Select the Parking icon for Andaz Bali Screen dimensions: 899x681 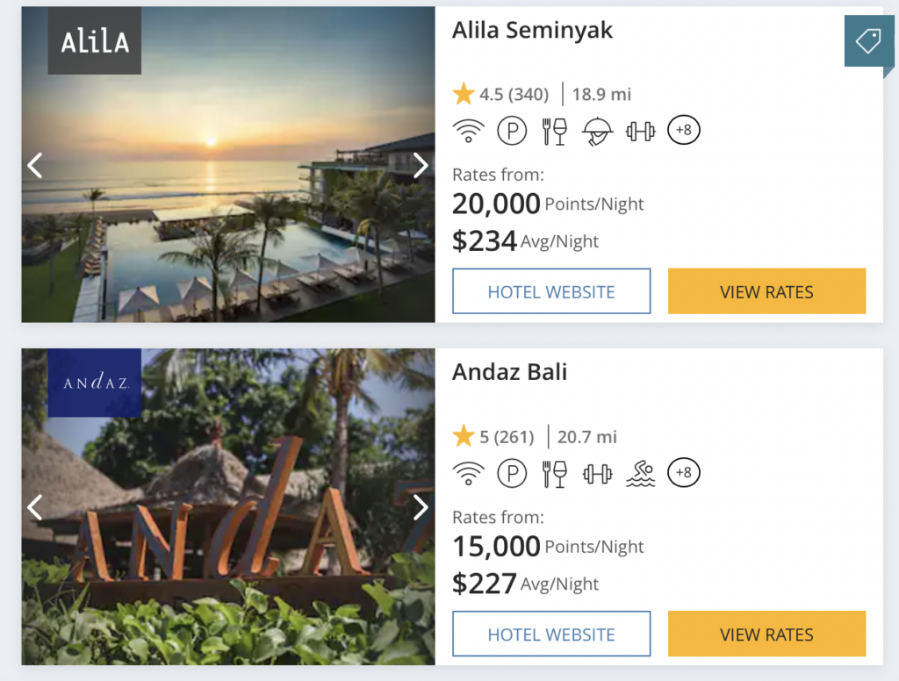(x=513, y=473)
